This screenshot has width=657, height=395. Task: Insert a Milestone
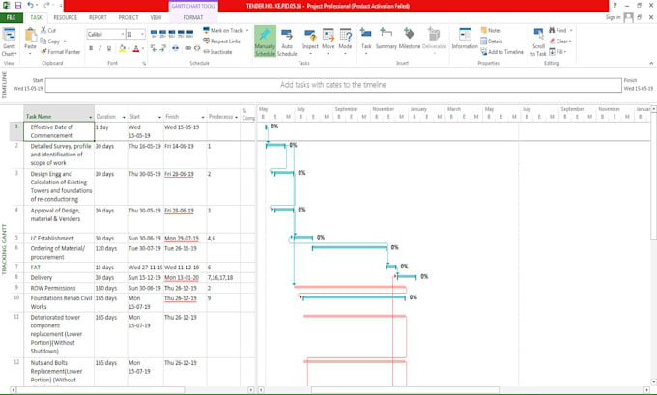tap(410, 39)
